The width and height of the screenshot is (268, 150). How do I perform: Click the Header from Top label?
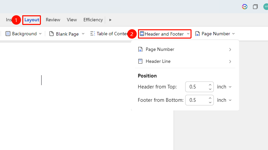pyautogui.click(x=157, y=87)
